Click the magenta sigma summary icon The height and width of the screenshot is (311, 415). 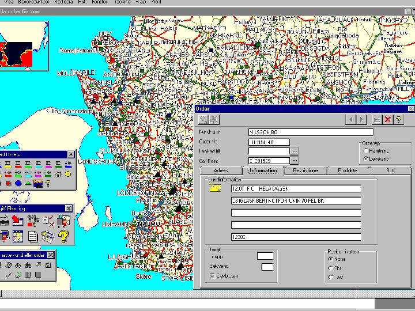(48, 165)
